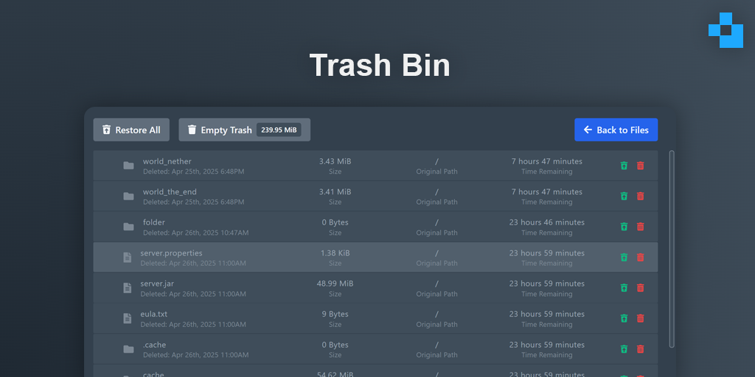Restore server.jar file
The width and height of the screenshot is (755, 377).
(624, 288)
